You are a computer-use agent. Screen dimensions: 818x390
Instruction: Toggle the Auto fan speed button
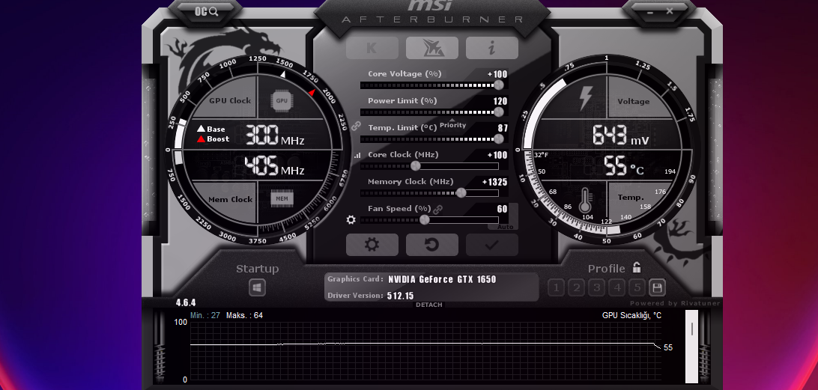505,227
